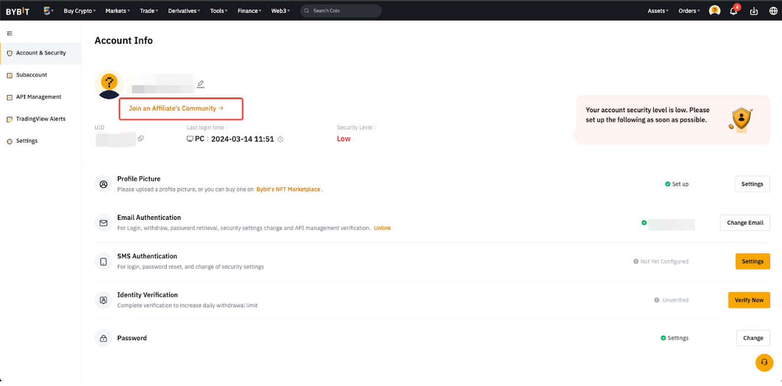Viewport: 782px width, 386px height.
Task: Open the app download icon in header
Action: [754, 11]
